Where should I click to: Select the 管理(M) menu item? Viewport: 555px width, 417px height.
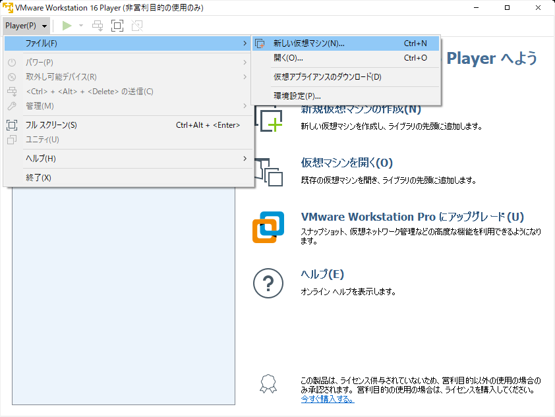128,106
